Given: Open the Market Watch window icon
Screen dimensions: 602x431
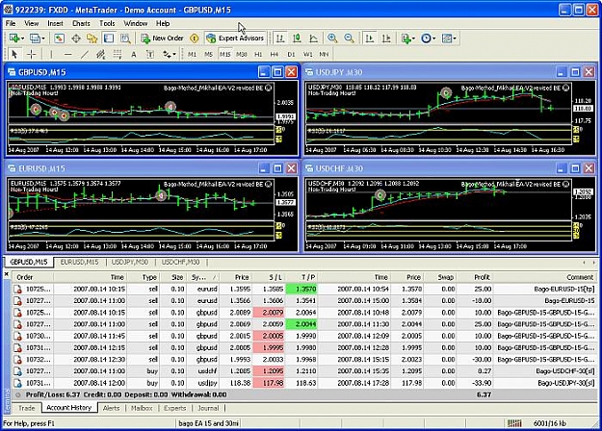Looking at the screenshot, I should pos(59,38).
